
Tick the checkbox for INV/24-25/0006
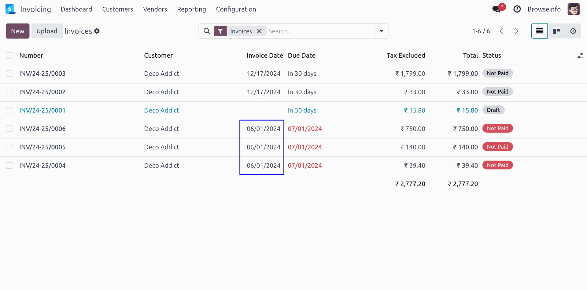(x=9, y=129)
